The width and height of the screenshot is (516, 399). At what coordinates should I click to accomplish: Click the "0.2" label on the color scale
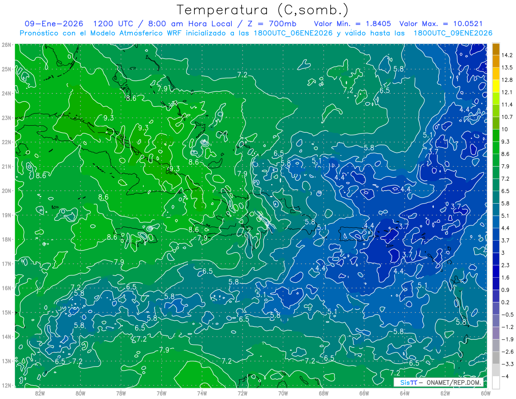[x=505, y=302]
